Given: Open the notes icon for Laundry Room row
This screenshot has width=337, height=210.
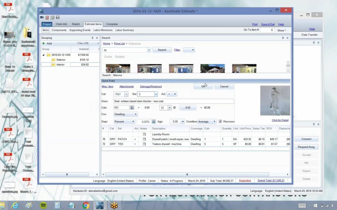Looking at the screenshot, I should [144, 134].
